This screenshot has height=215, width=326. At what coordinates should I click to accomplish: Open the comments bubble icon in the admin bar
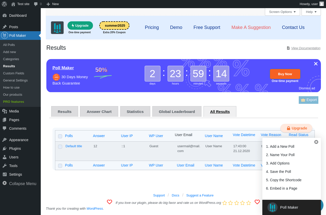coord(36,4)
